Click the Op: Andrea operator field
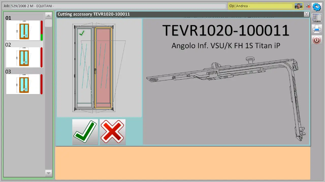This screenshot has width=325, height=182. [261, 6]
